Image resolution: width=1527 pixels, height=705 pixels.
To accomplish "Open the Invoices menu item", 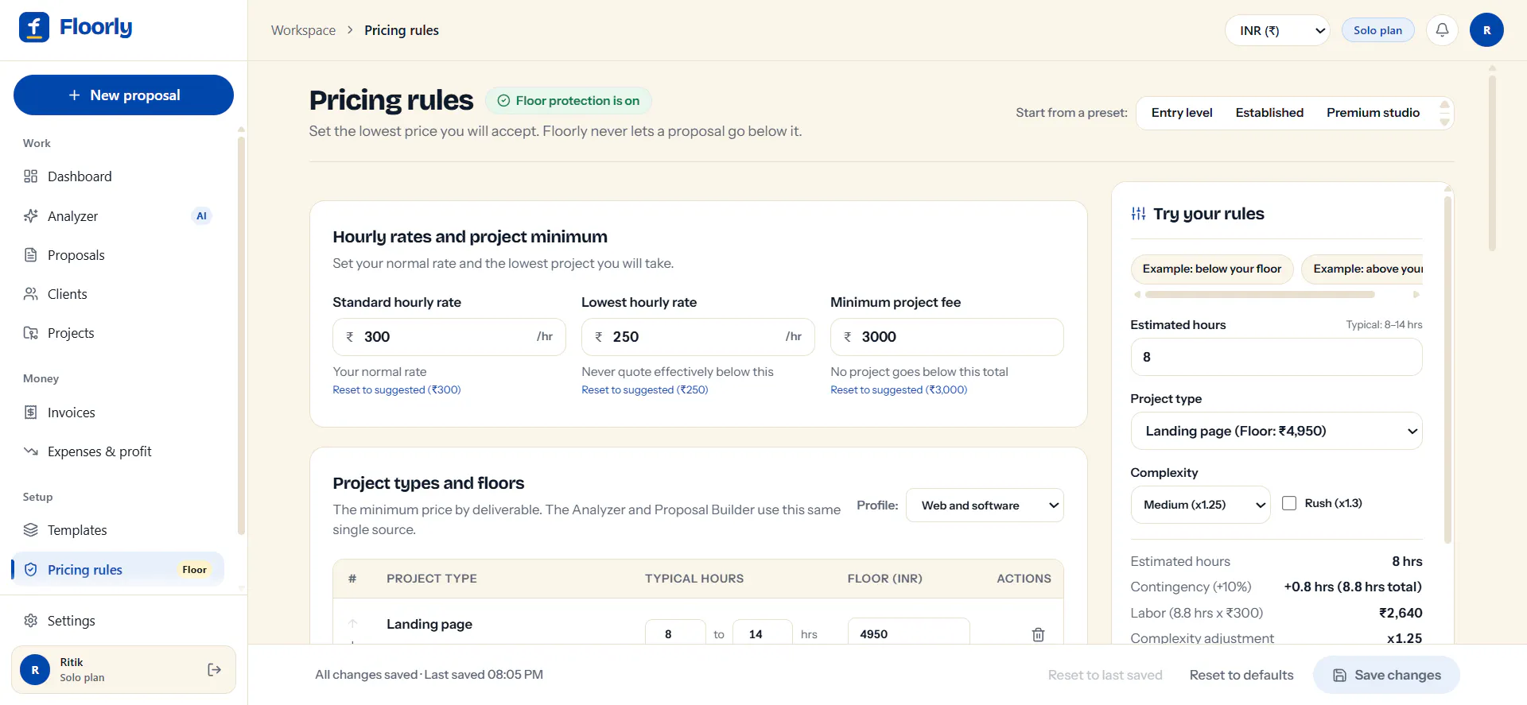I will click(118, 413).
